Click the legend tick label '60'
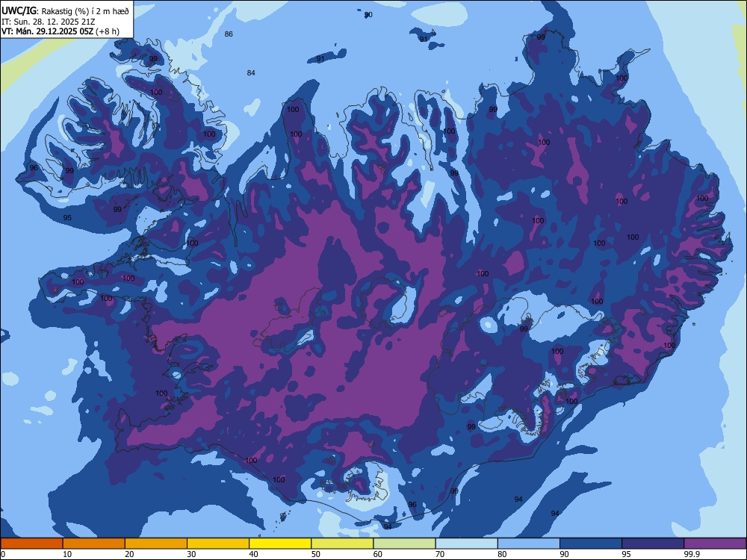 (378, 554)
